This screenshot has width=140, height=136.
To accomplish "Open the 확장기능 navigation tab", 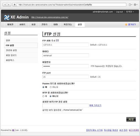I will (x=68, y=25).
